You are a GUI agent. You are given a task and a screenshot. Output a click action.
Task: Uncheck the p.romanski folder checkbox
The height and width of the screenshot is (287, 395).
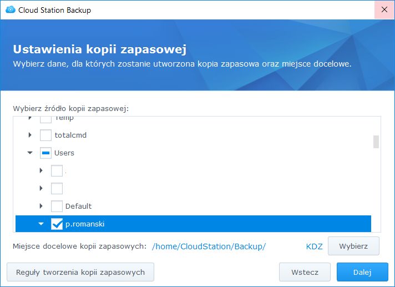coord(57,224)
